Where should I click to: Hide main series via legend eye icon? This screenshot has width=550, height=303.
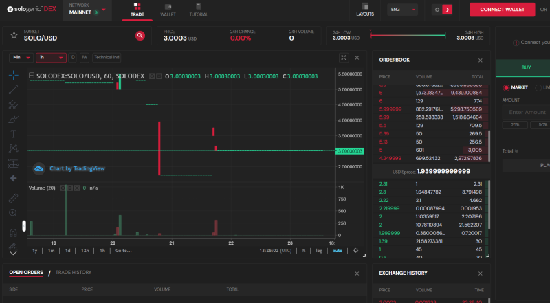[x=152, y=76]
